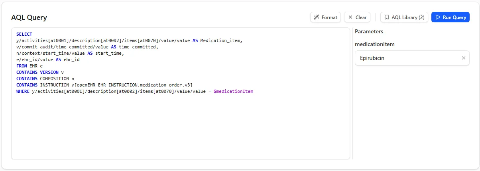Open the AQL Library (2)
This screenshot has width=480, height=171.
coord(404,17)
